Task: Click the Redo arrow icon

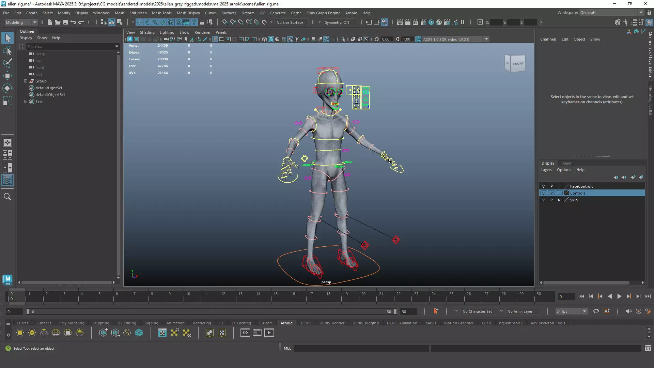Action: click(x=81, y=22)
